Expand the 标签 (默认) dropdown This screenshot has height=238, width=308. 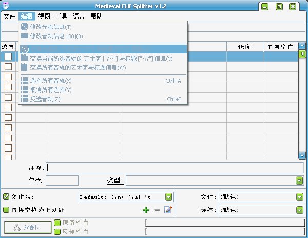point(300,210)
